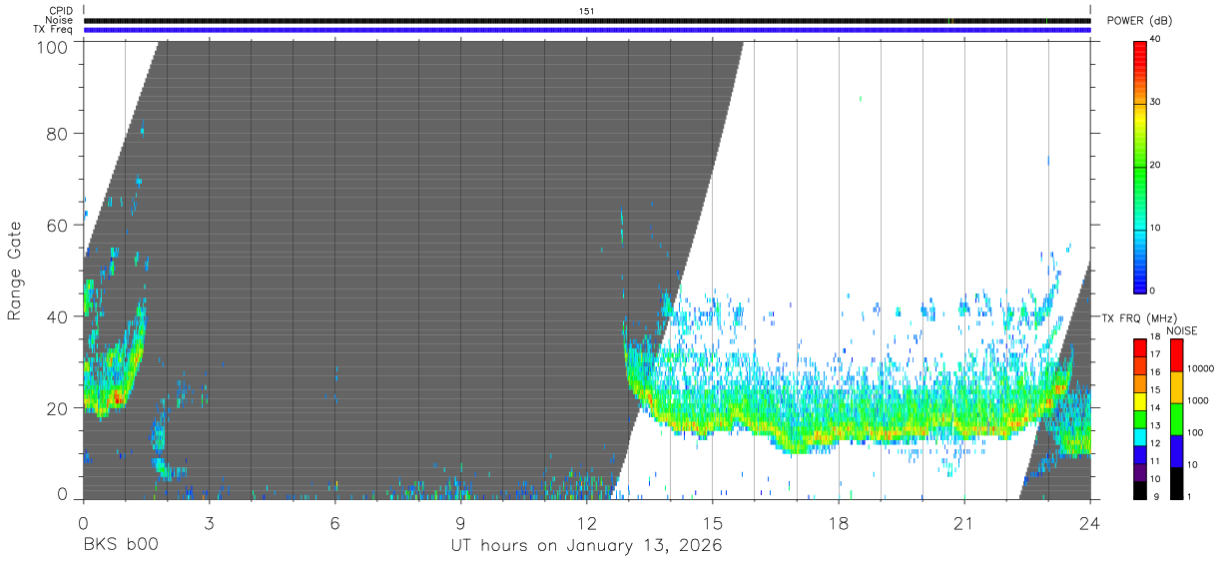Viewport: 1226px width, 566px height.
Task: Click the blue TX Freq strip
Action: 586,30
